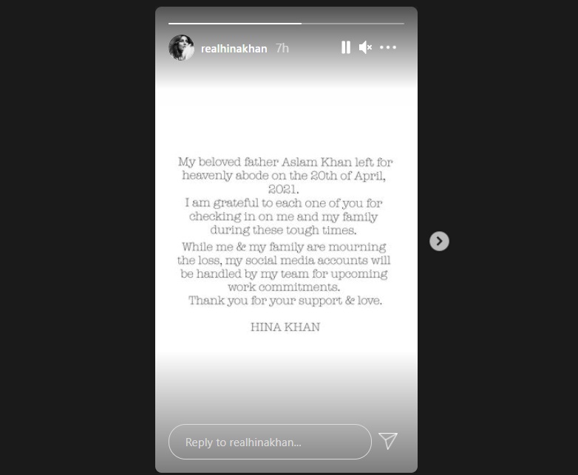This screenshot has width=578, height=475.
Task: Click the 'Thank you for your support' line
Action: [285, 301]
